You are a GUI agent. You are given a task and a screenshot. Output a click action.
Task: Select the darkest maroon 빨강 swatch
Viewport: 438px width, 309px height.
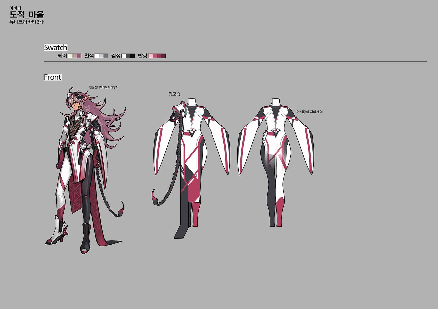163,56
